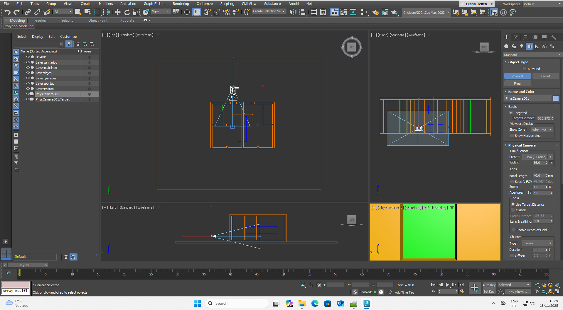Screen dimensions: 563x310
Task: Open the Render Setup dialog
Action: pyautogui.click(x=375, y=12)
